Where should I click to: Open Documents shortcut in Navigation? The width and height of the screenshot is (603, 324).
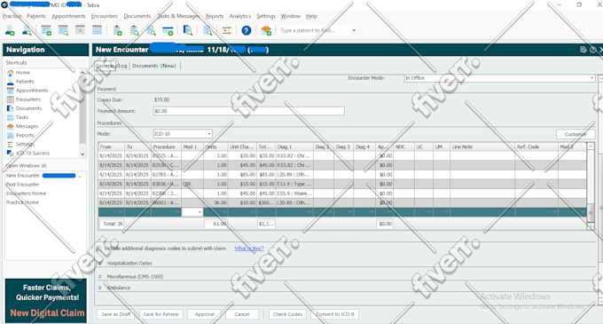click(x=28, y=108)
